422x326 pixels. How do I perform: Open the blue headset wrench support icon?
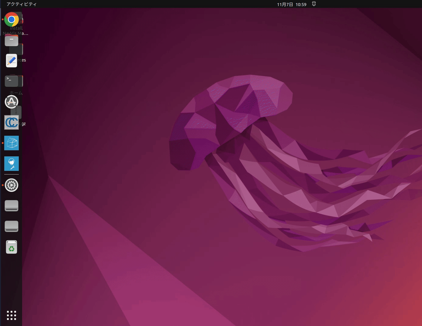12,164
